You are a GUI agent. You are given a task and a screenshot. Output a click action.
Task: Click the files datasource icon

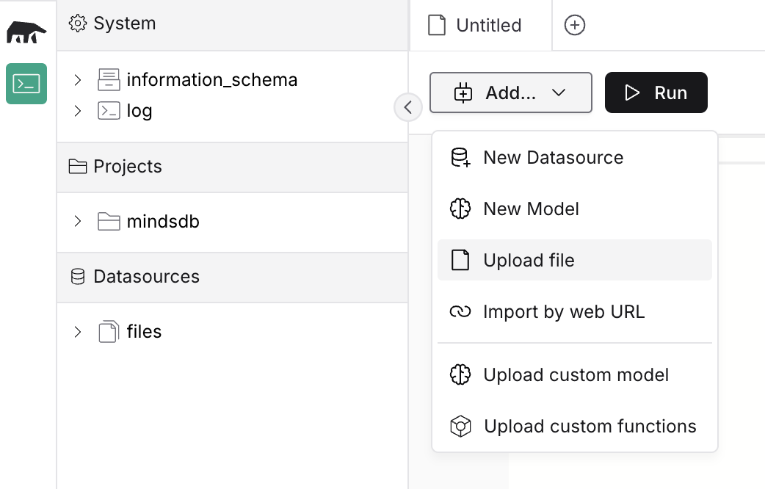click(x=109, y=332)
